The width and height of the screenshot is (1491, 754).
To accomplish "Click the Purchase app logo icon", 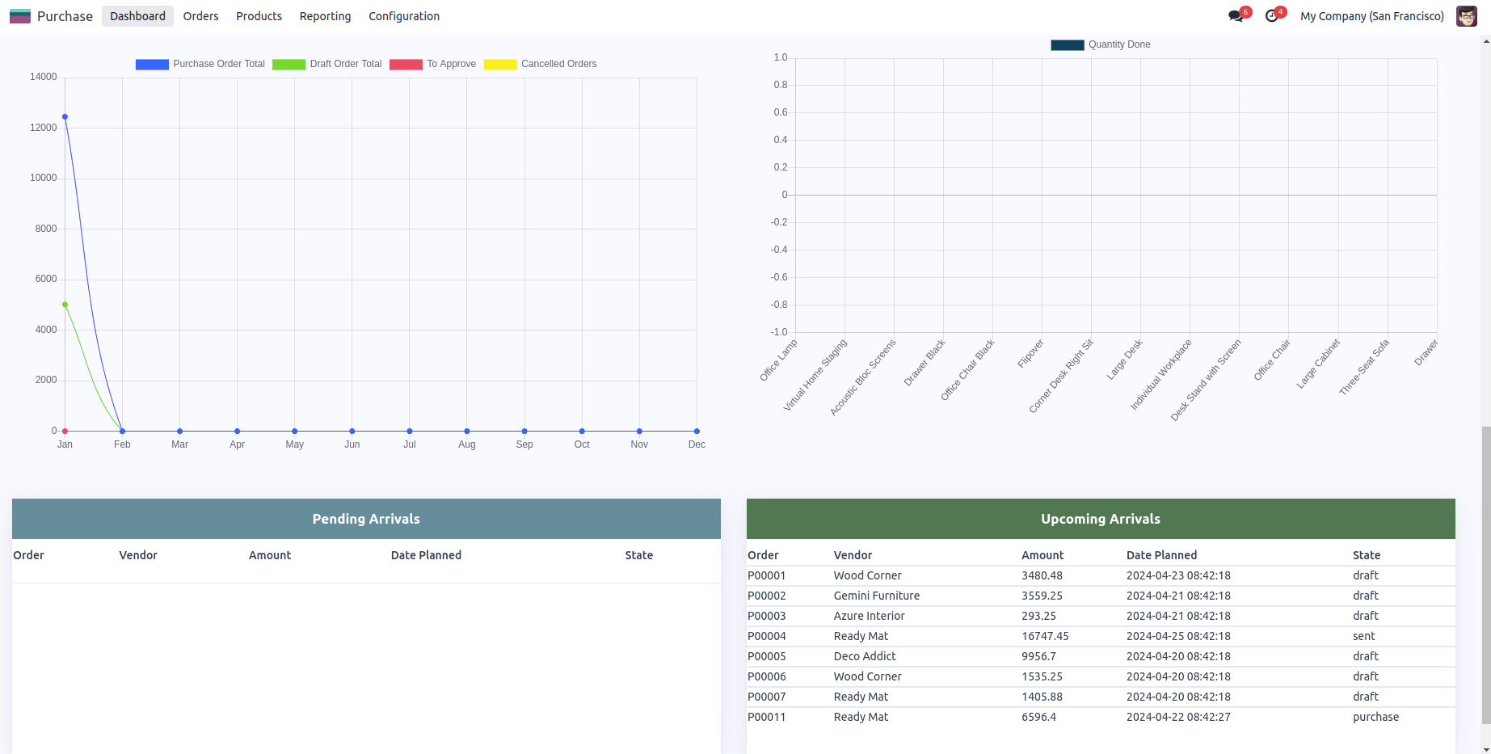I will [20, 16].
